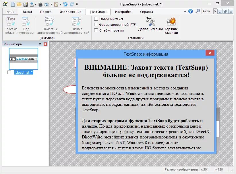Open a file with the folder icon
The width and height of the screenshot is (236, 174).
[x=19, y=4]
